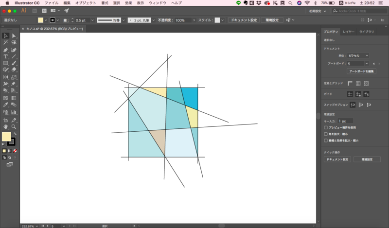This screenshot has width=389, height=228.
Task: Pick the Line Segment tool
Action: tap(14, 56)
